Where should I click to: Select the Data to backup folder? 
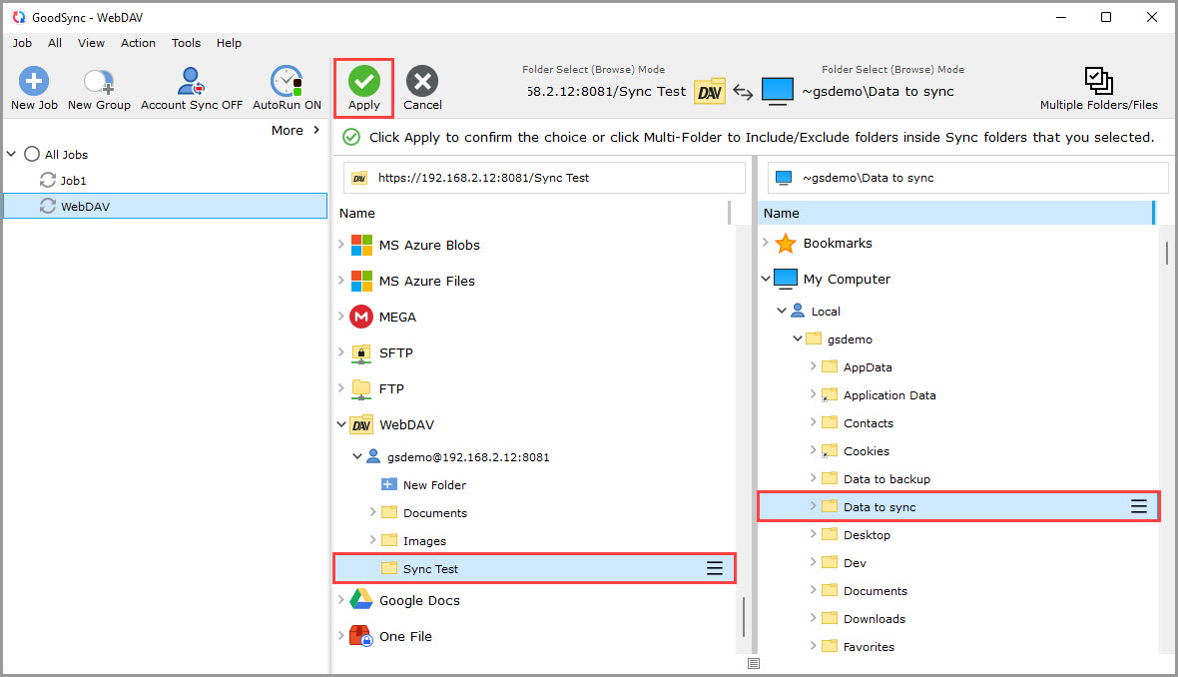click(x=886, y=478)
